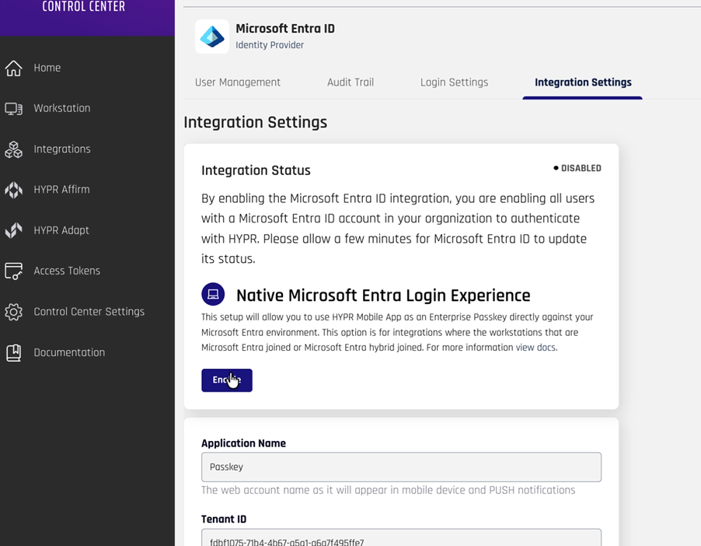
Task: Click the DISABLED integration status badge
Action: (x=577, y=168)
